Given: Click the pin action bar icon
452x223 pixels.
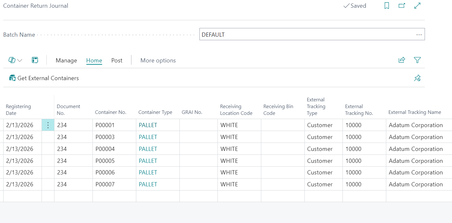Looking at the screenshot, I should [417, 78].
